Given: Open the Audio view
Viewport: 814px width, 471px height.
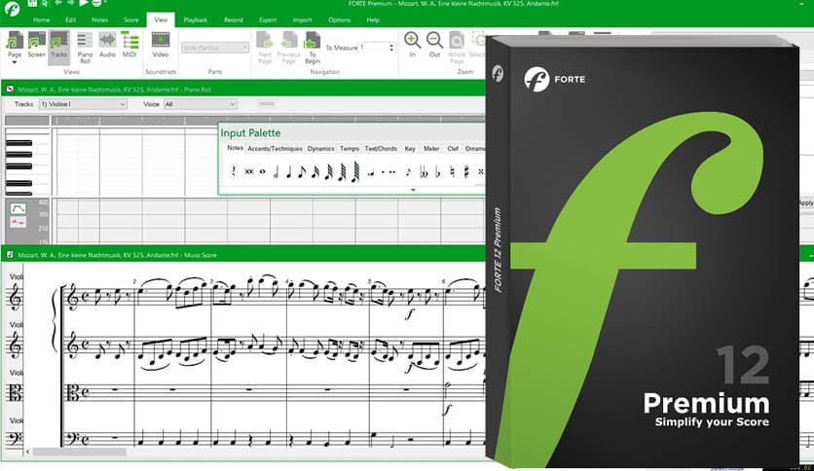Looking at the screenshot, I should pos(107,45).
